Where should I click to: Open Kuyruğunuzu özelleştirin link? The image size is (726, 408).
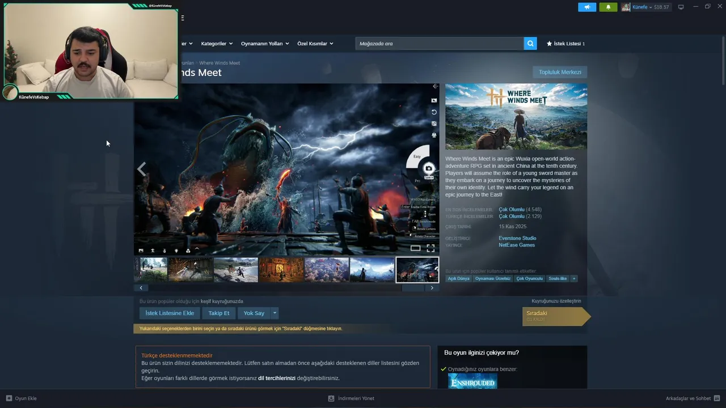click(556, 301)
